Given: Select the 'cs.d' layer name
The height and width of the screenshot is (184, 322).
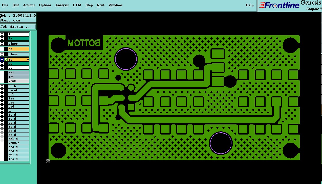Looking at the screenshot, I should pyautogui.click(x=19, y=123).
